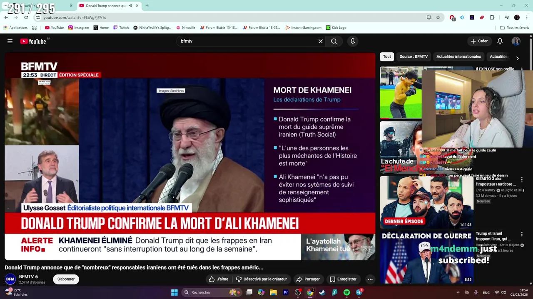This screenshot has height=299, width=533.
Task: Open Instant-Gaming.com bookmark
Action: tap(303, 28)
